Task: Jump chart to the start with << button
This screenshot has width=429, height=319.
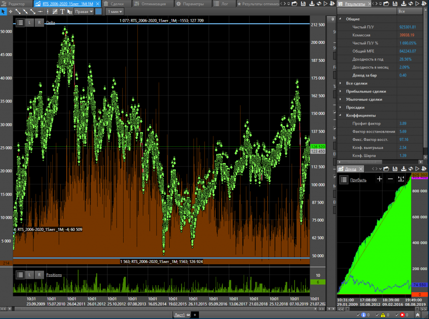Action: click(3, 309)
